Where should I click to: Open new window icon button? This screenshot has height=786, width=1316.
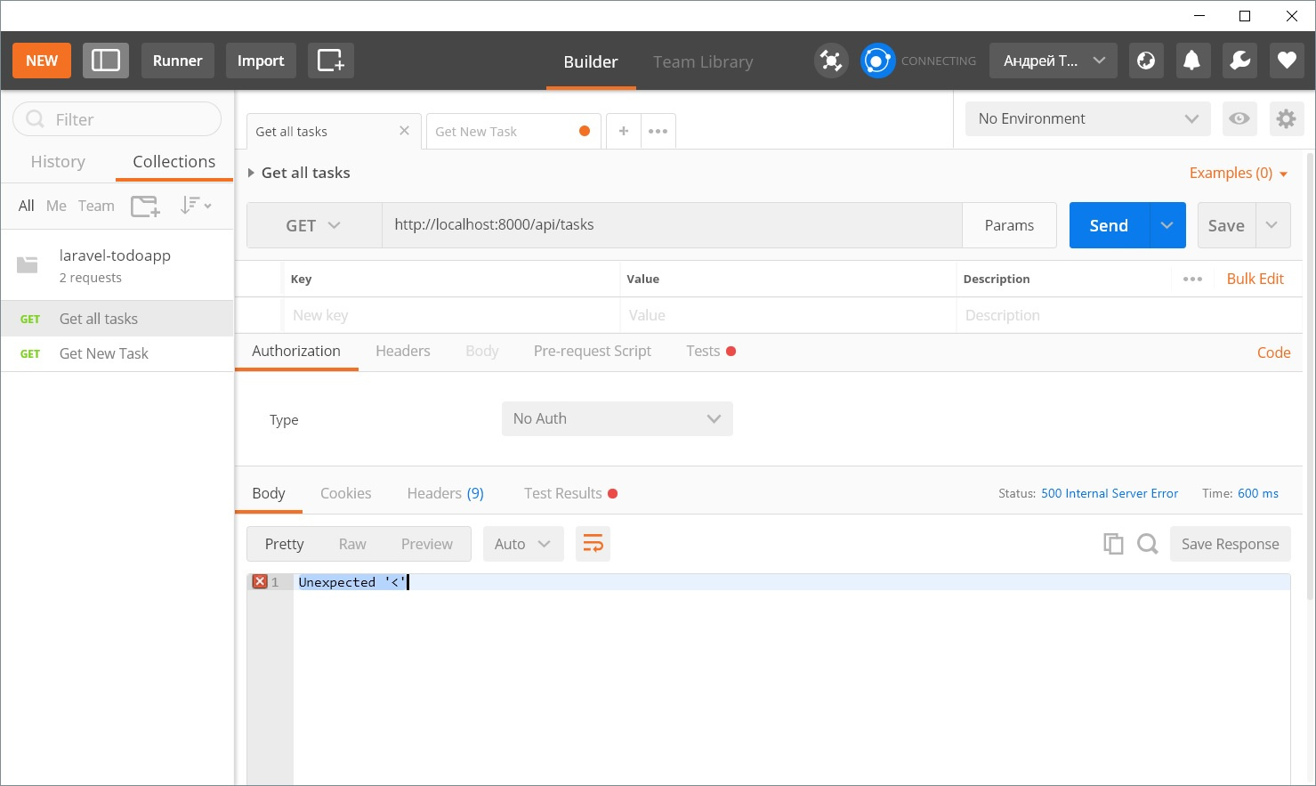(x=331, y=61)
